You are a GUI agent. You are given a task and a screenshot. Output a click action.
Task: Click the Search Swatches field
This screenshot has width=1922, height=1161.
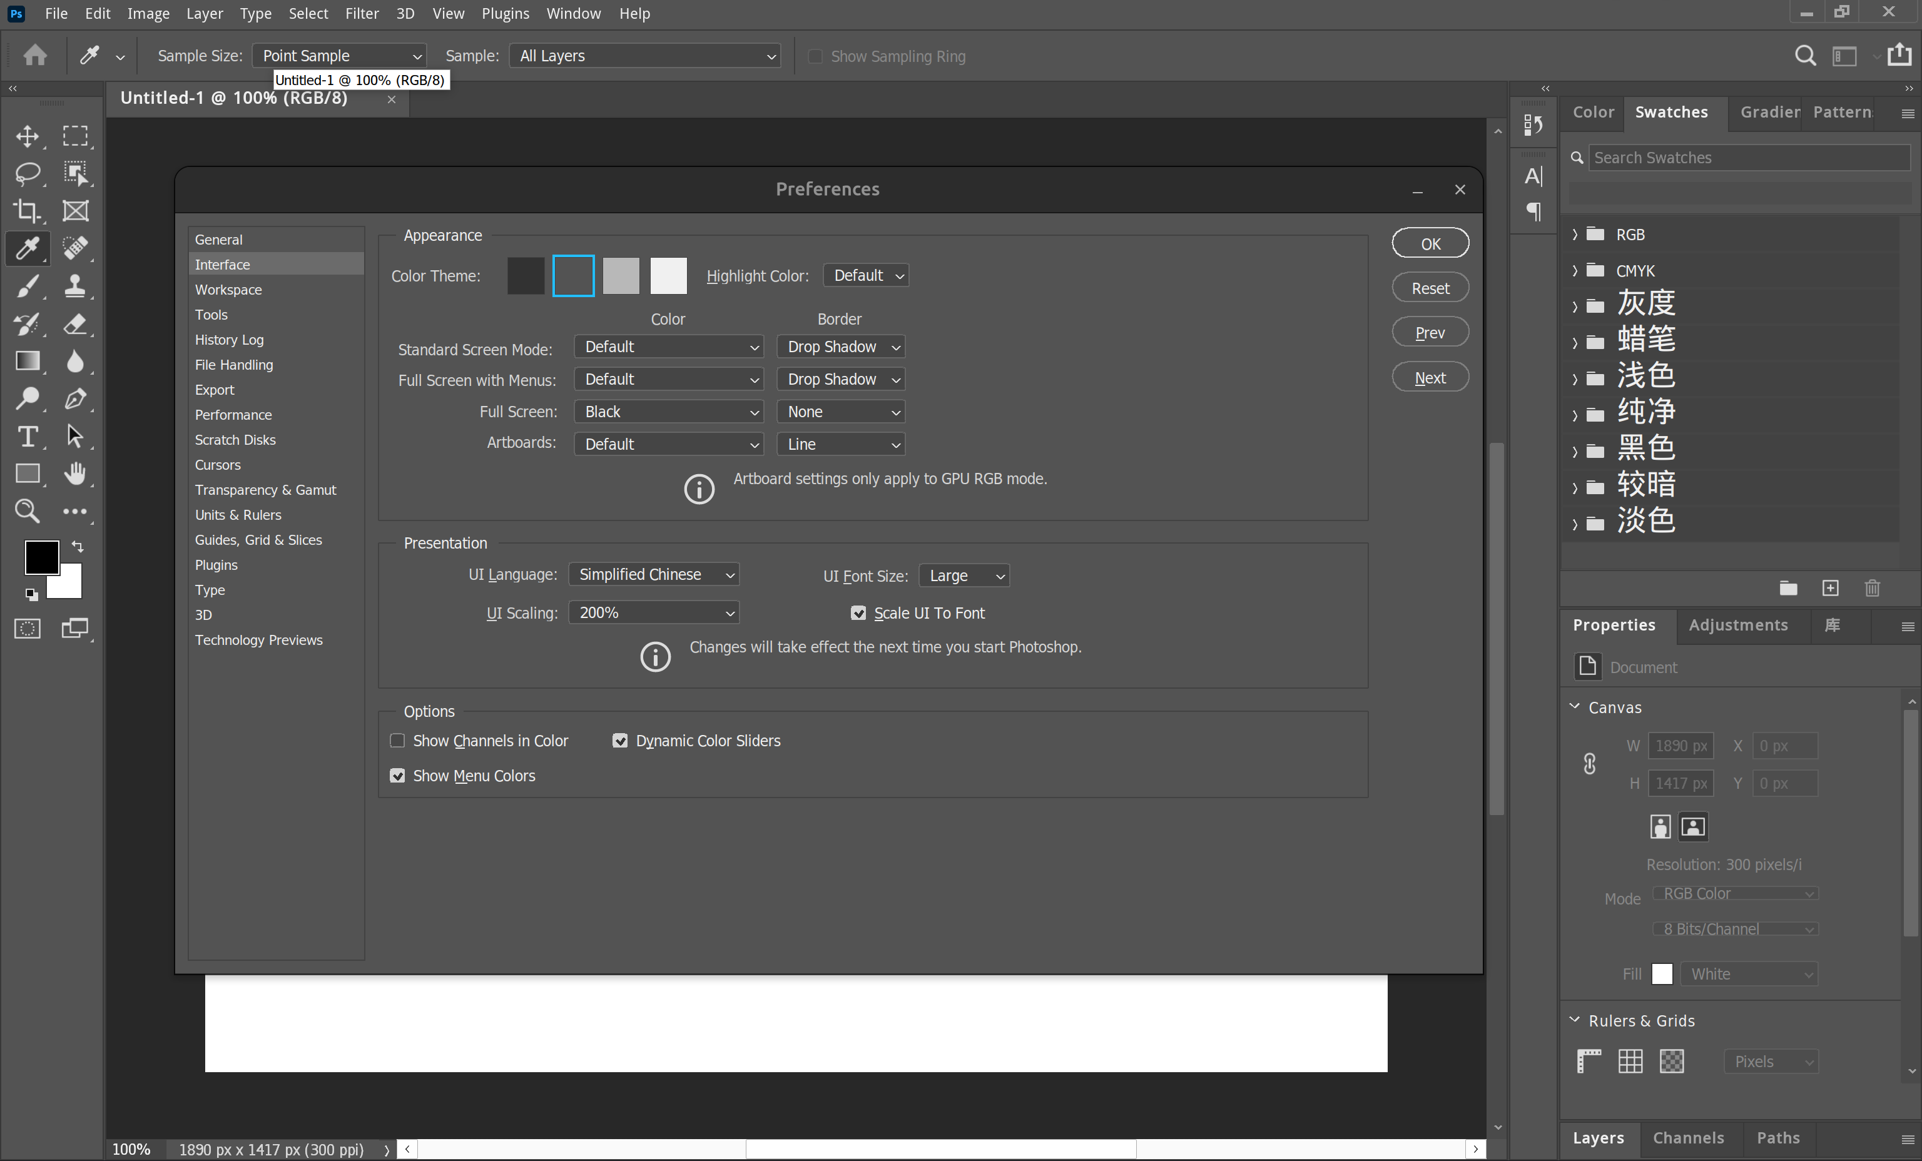pos(1747,158)
